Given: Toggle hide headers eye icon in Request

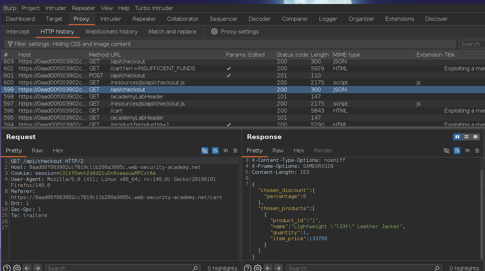Looking at the screenshot, I should click(x=205, y=150).
